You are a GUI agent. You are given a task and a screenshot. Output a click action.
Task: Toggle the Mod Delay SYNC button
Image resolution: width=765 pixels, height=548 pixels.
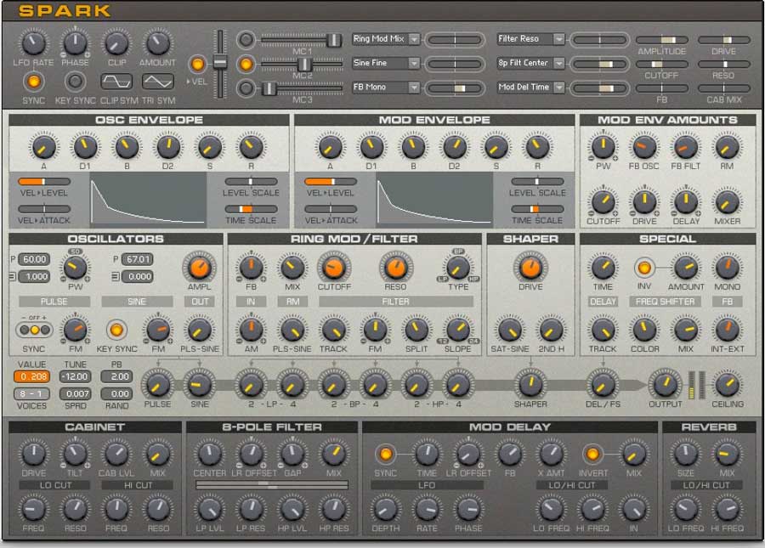tap(385, 455)
